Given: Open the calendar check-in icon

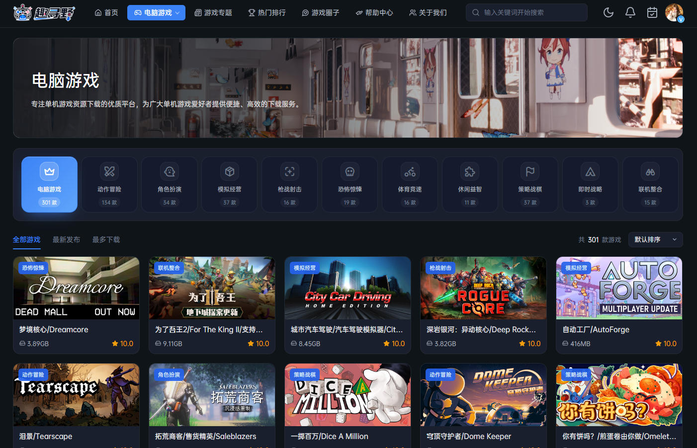Looking at the screenshot, I should [652, 12].
